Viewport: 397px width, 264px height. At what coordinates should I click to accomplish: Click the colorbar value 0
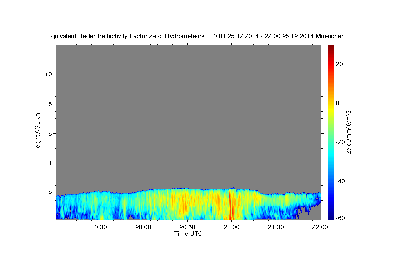(338, 103)
